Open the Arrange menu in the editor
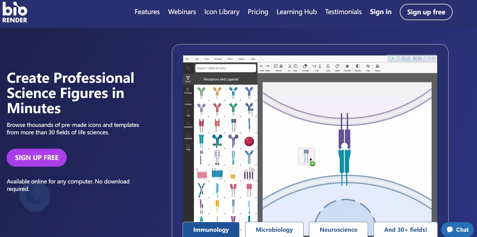The image size is (477, 237). click(x=218, y=59)
